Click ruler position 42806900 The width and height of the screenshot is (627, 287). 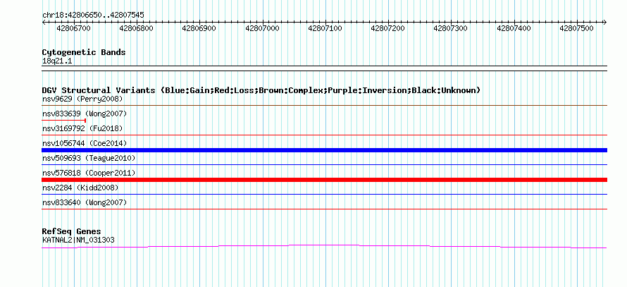tap(199, 28)
